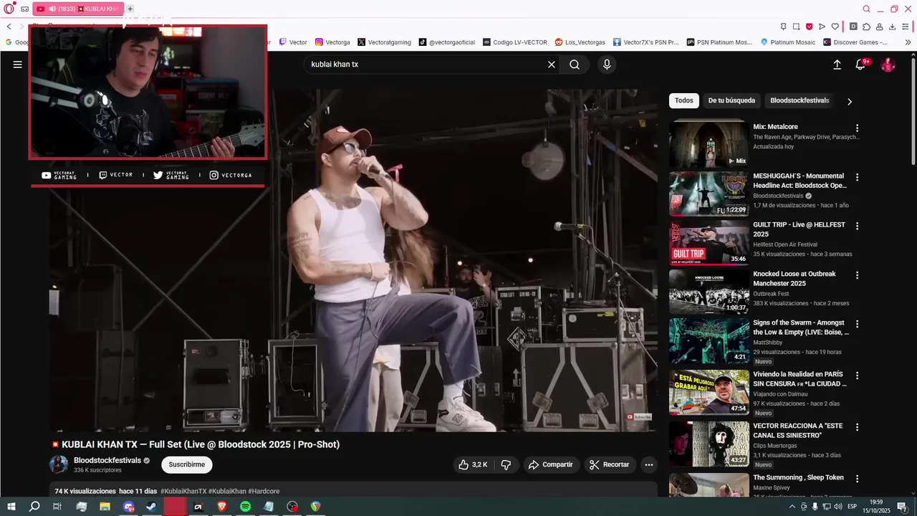Open Mix: Metalcore thumbnail

709,143
